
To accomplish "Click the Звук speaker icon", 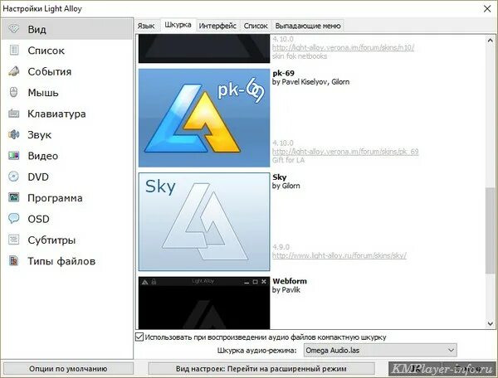I will 13,134.
